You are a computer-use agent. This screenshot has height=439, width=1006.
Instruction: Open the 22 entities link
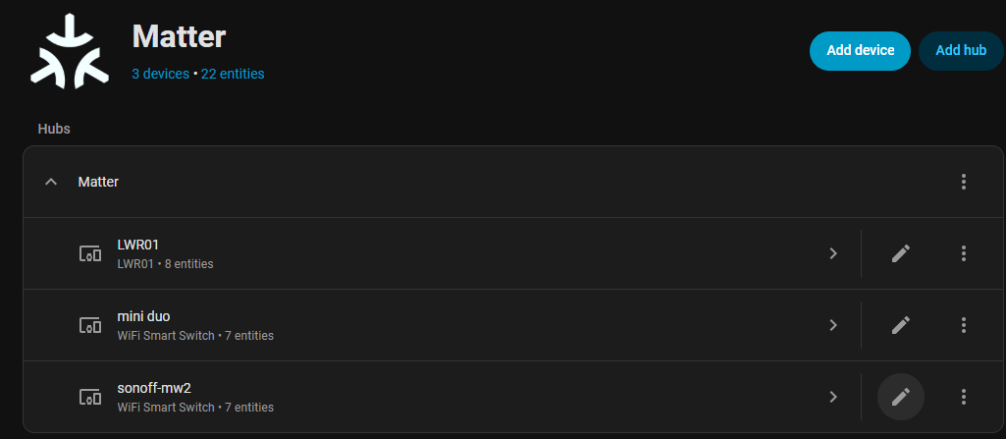[233, 74]
